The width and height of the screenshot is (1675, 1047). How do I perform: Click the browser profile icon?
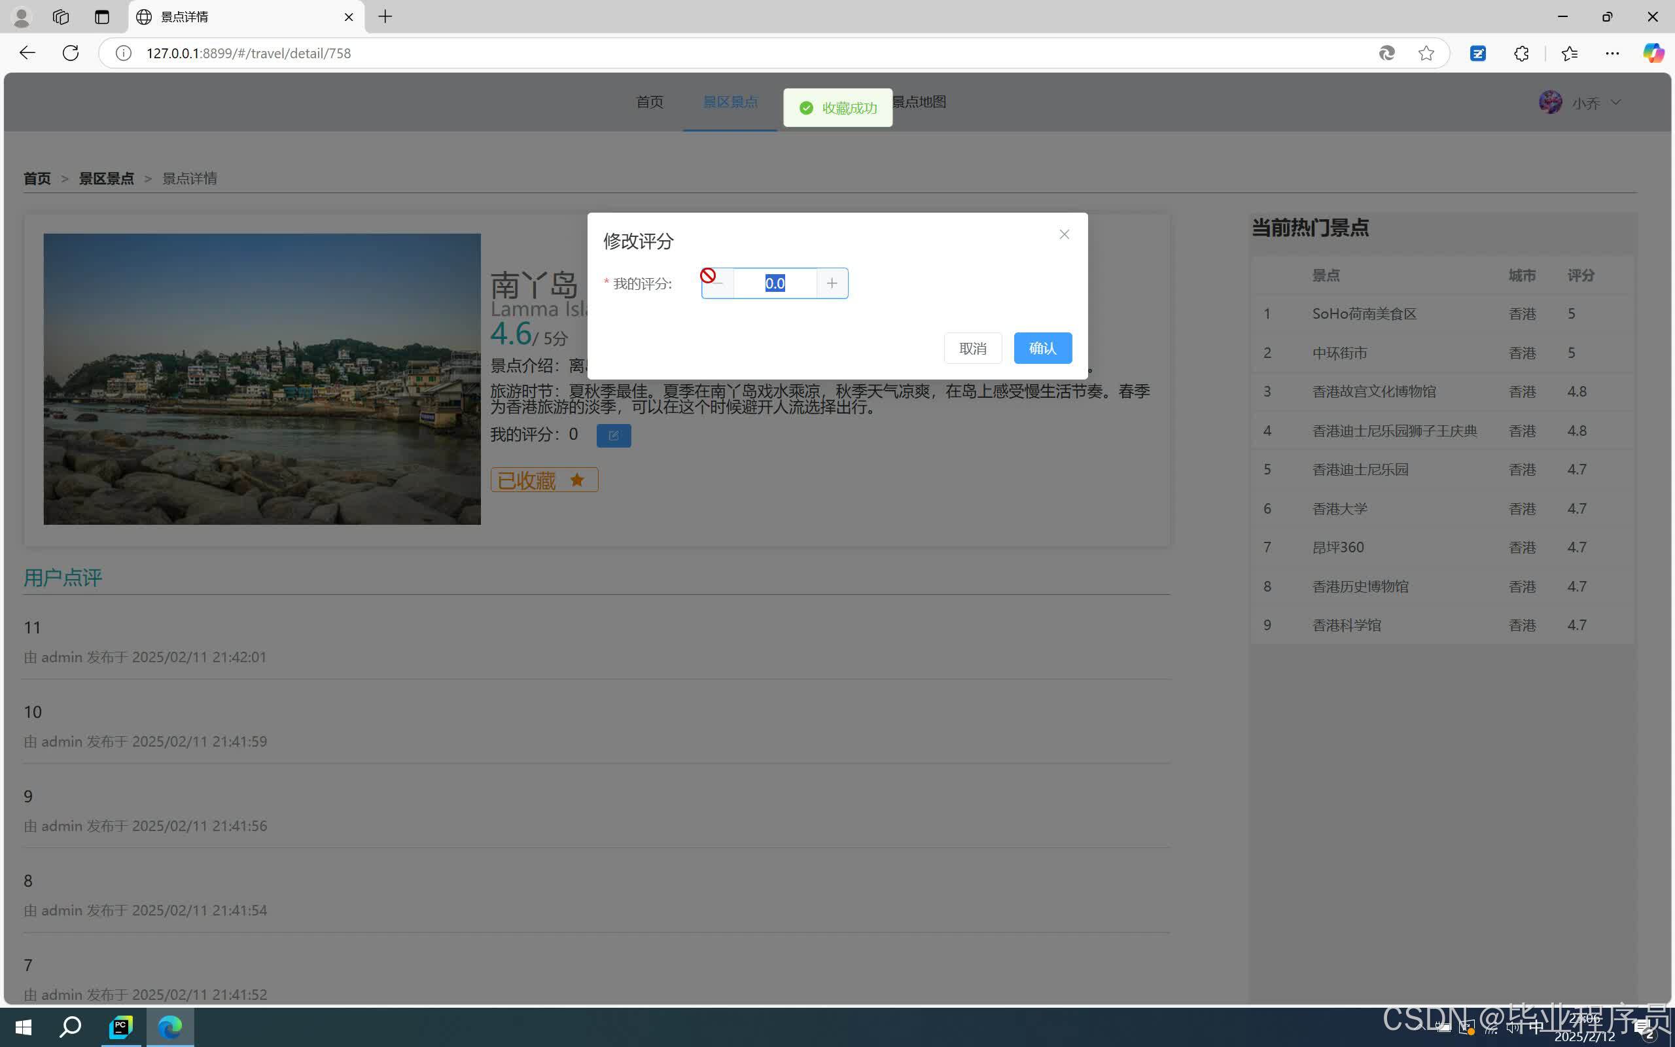coord(22,17)
